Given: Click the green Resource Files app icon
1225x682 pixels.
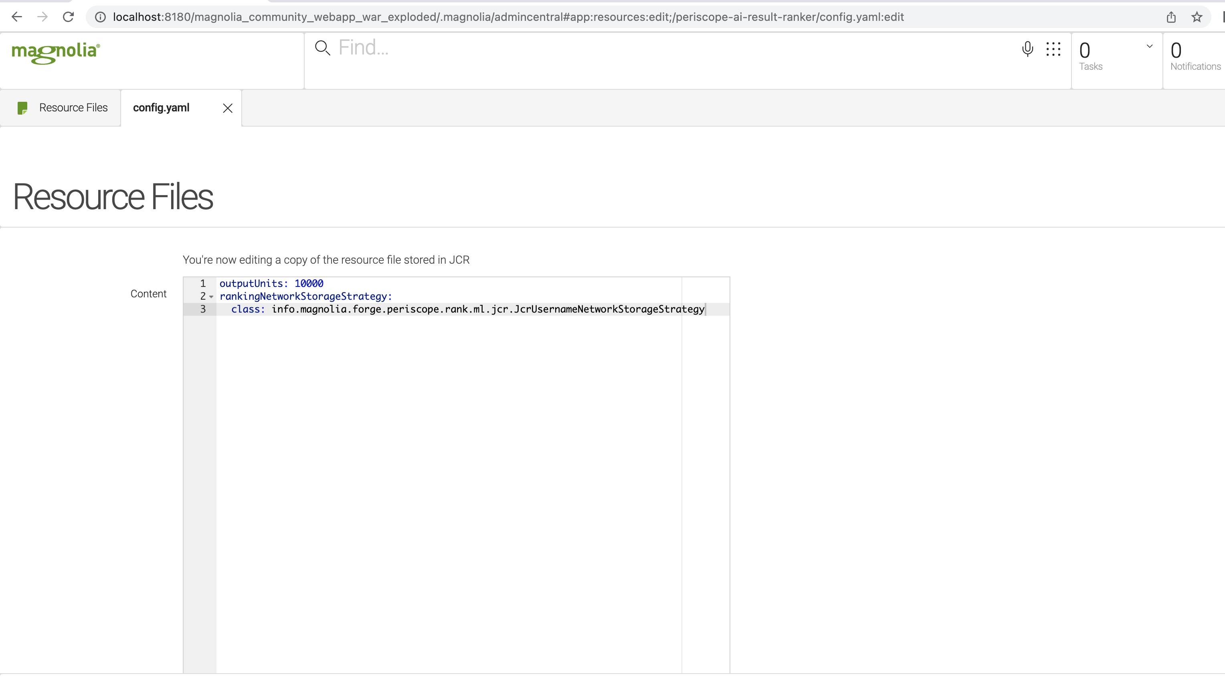Looking at the screenshot, I should pyautogui.click(x=22, y=108).
